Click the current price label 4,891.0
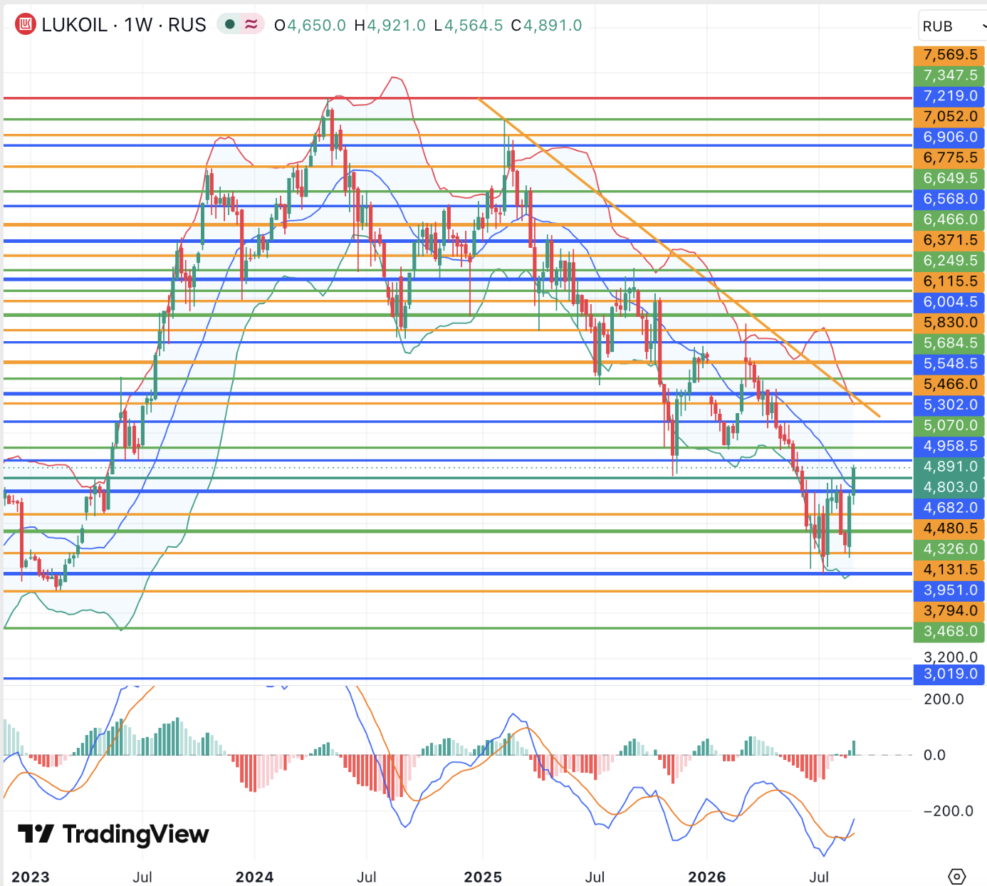The height and width of the screenshot is (886, 987). [949, 468]
